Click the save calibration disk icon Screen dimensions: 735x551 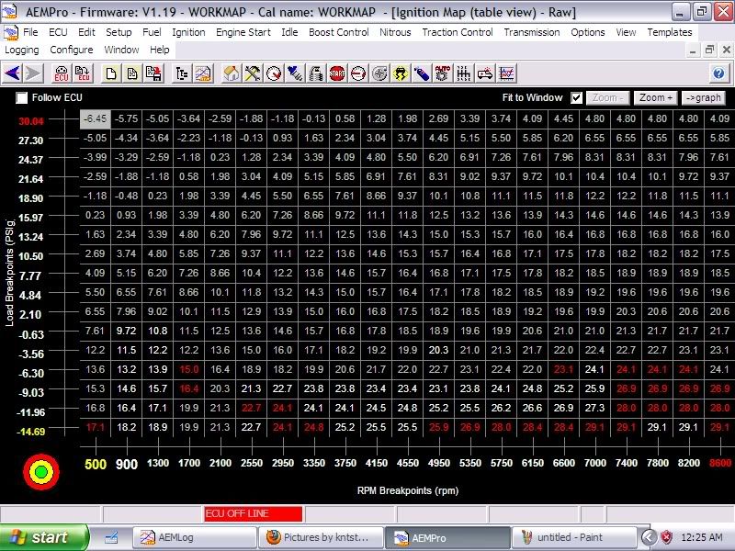(x=153, y=73)
